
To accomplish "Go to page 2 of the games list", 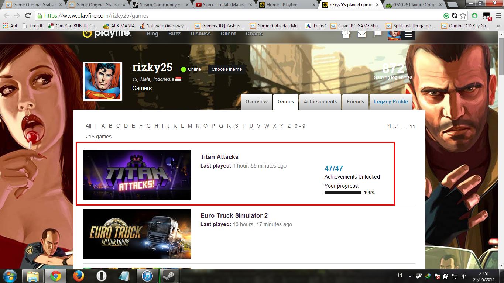I will pyautogui.click(x=396, y=127).
